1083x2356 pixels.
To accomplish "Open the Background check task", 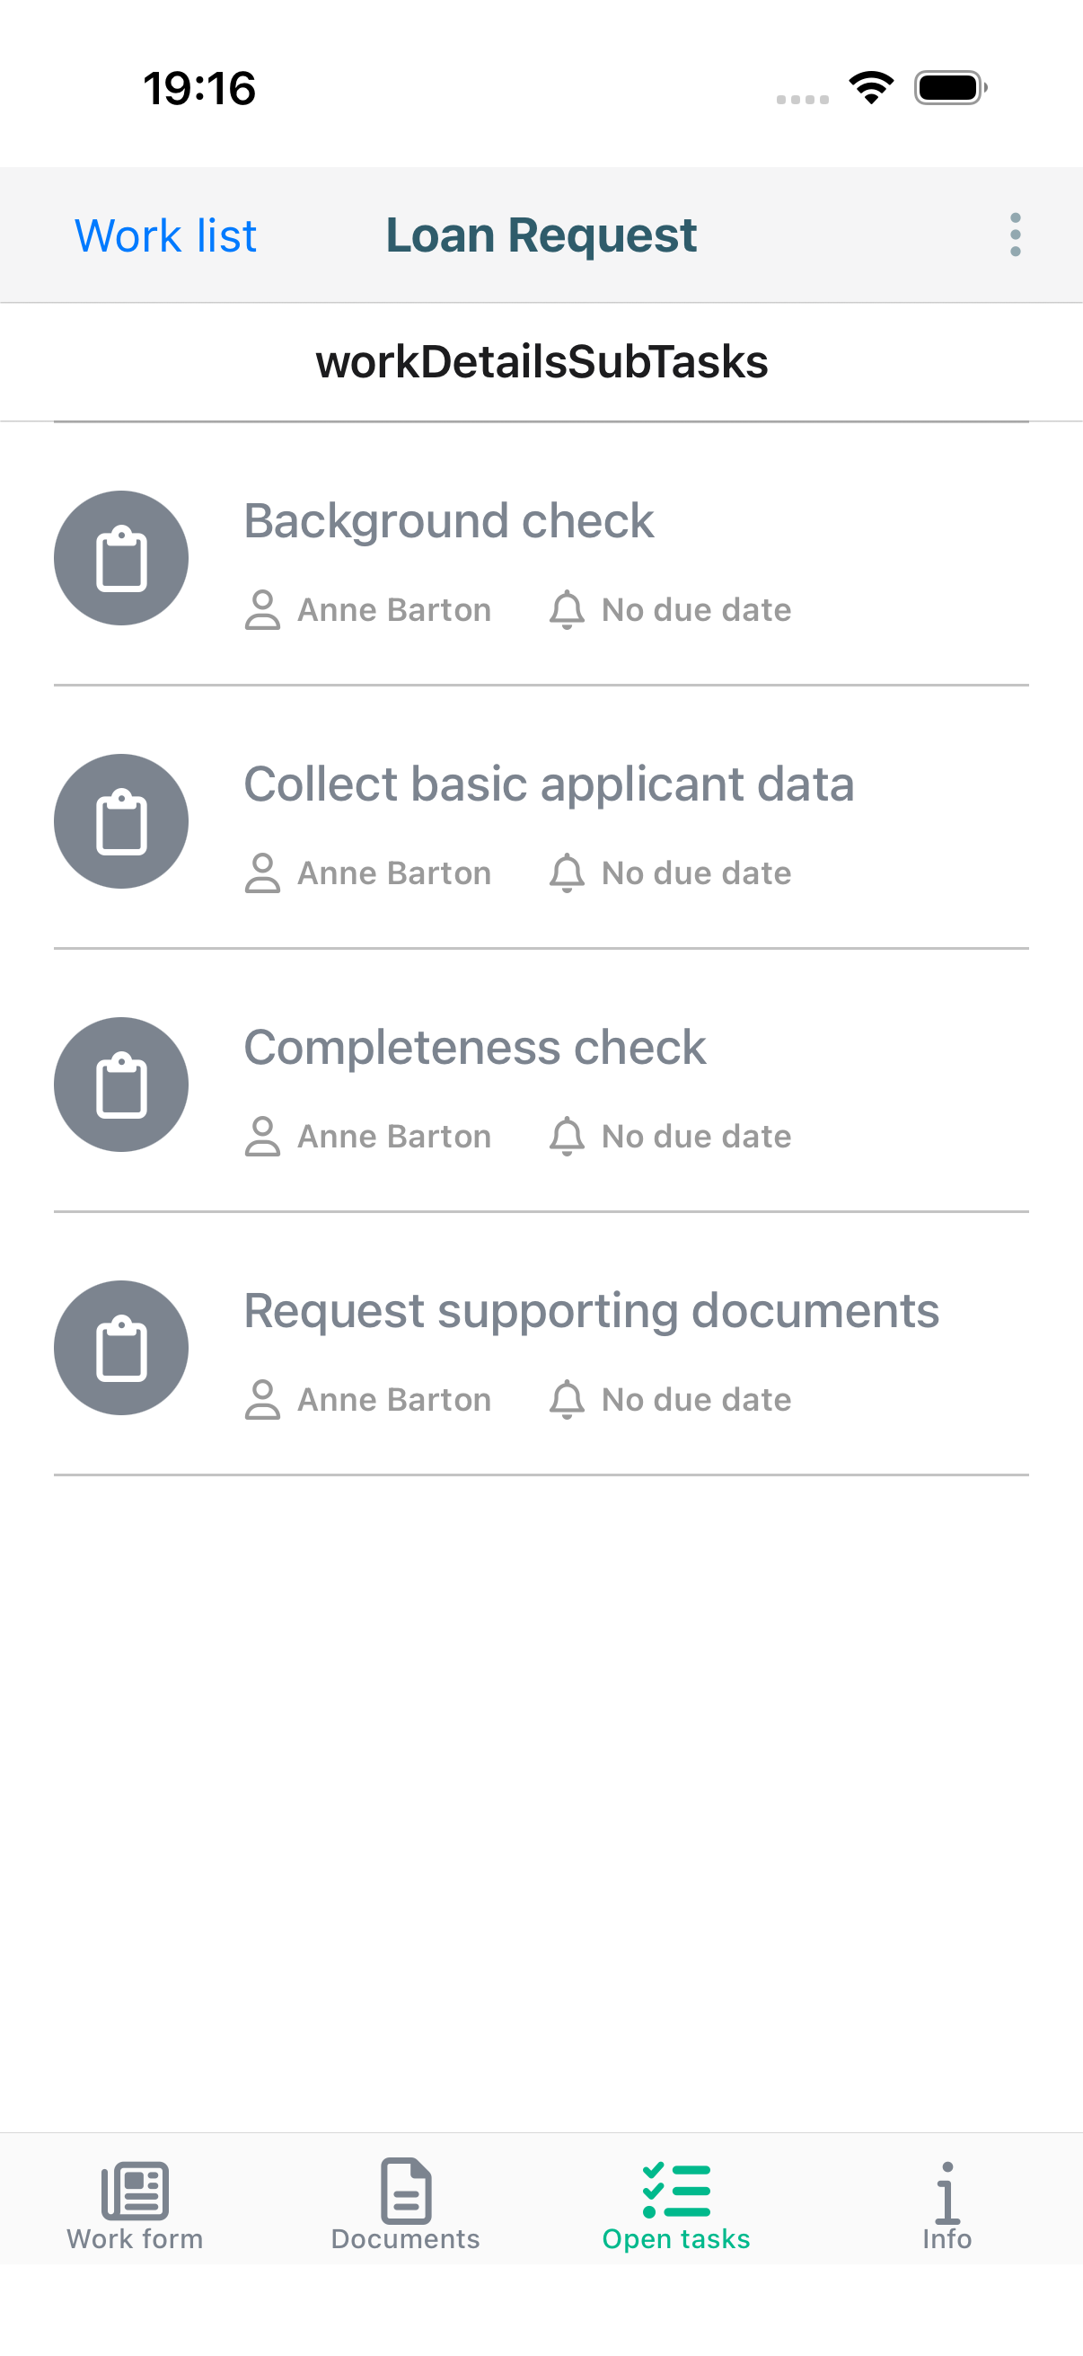I will click(448, 518).
